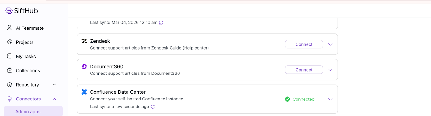Click the Projects diamond icon
Image resolution: width=431 pixels, height=116 pixels.
pyautogui.click(x=10, y=42)
